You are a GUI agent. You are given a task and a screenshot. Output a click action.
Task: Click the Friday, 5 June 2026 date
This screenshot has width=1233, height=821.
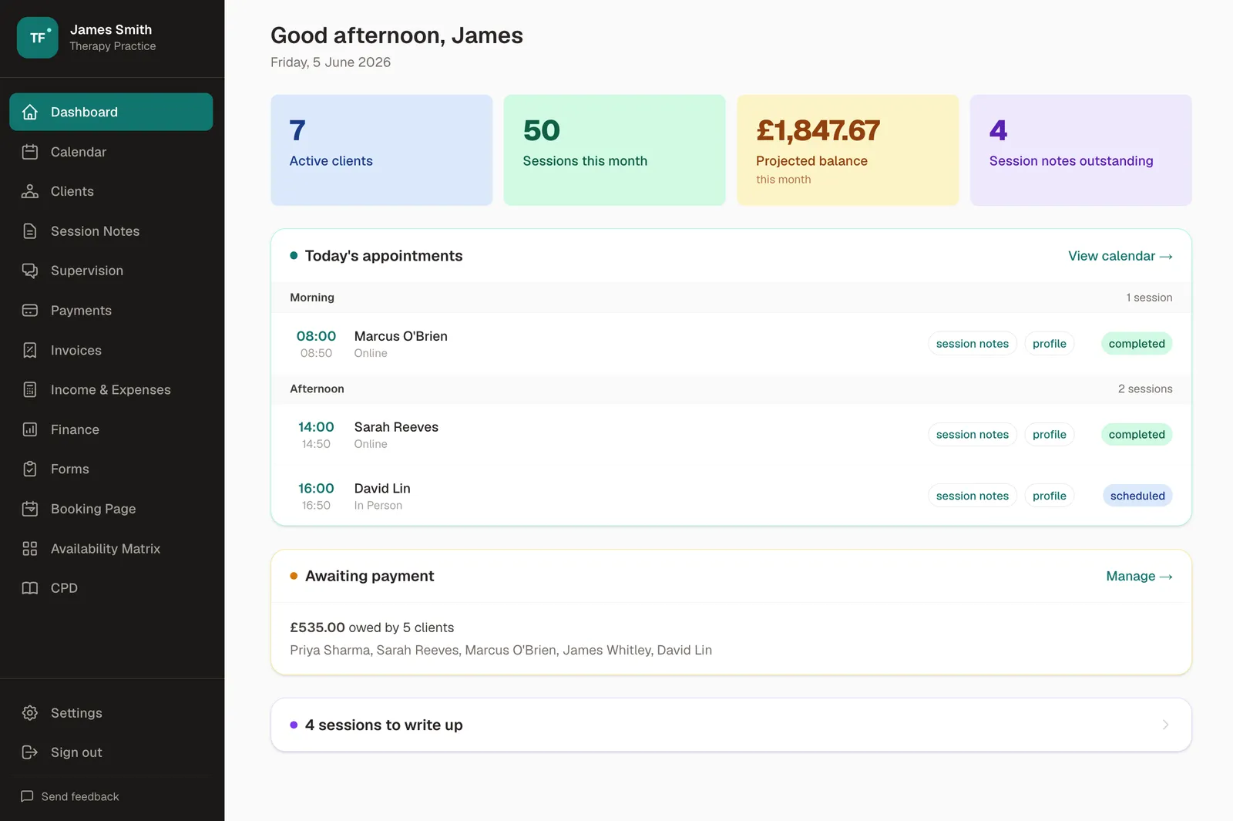pyautogui.click(x=331, y=62)
